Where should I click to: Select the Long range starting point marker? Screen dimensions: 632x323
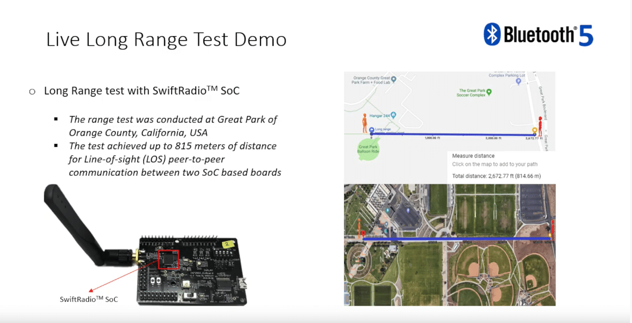372,129
